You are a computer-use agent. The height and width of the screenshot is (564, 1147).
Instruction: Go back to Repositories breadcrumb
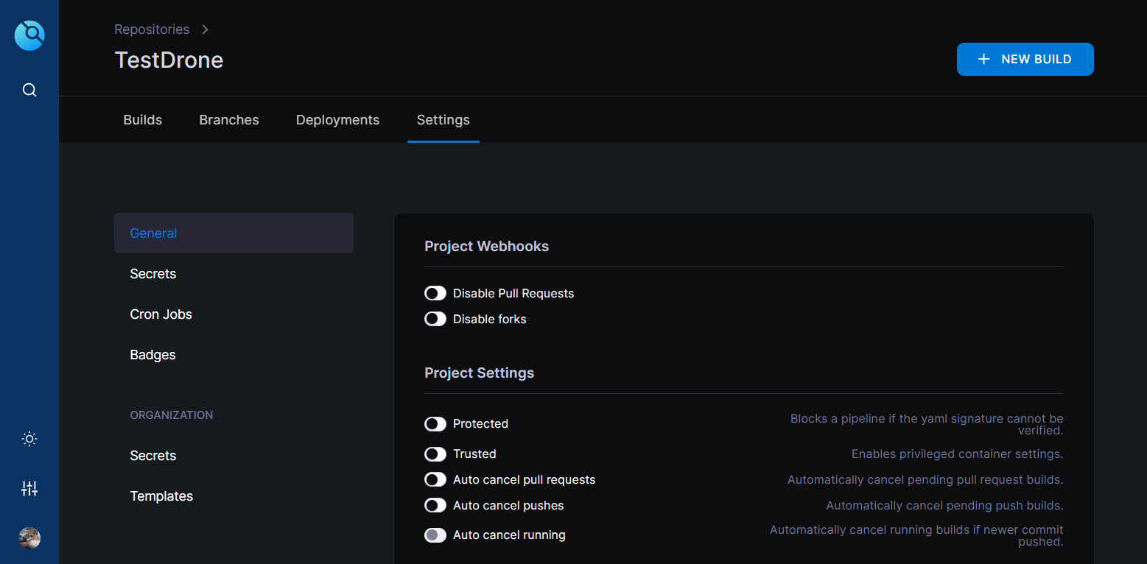click(152, 29)
